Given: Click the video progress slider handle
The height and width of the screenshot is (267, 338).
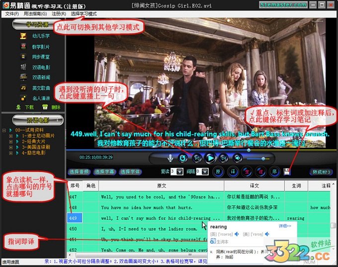Looking at the screenshot, I should click(249, 150).
